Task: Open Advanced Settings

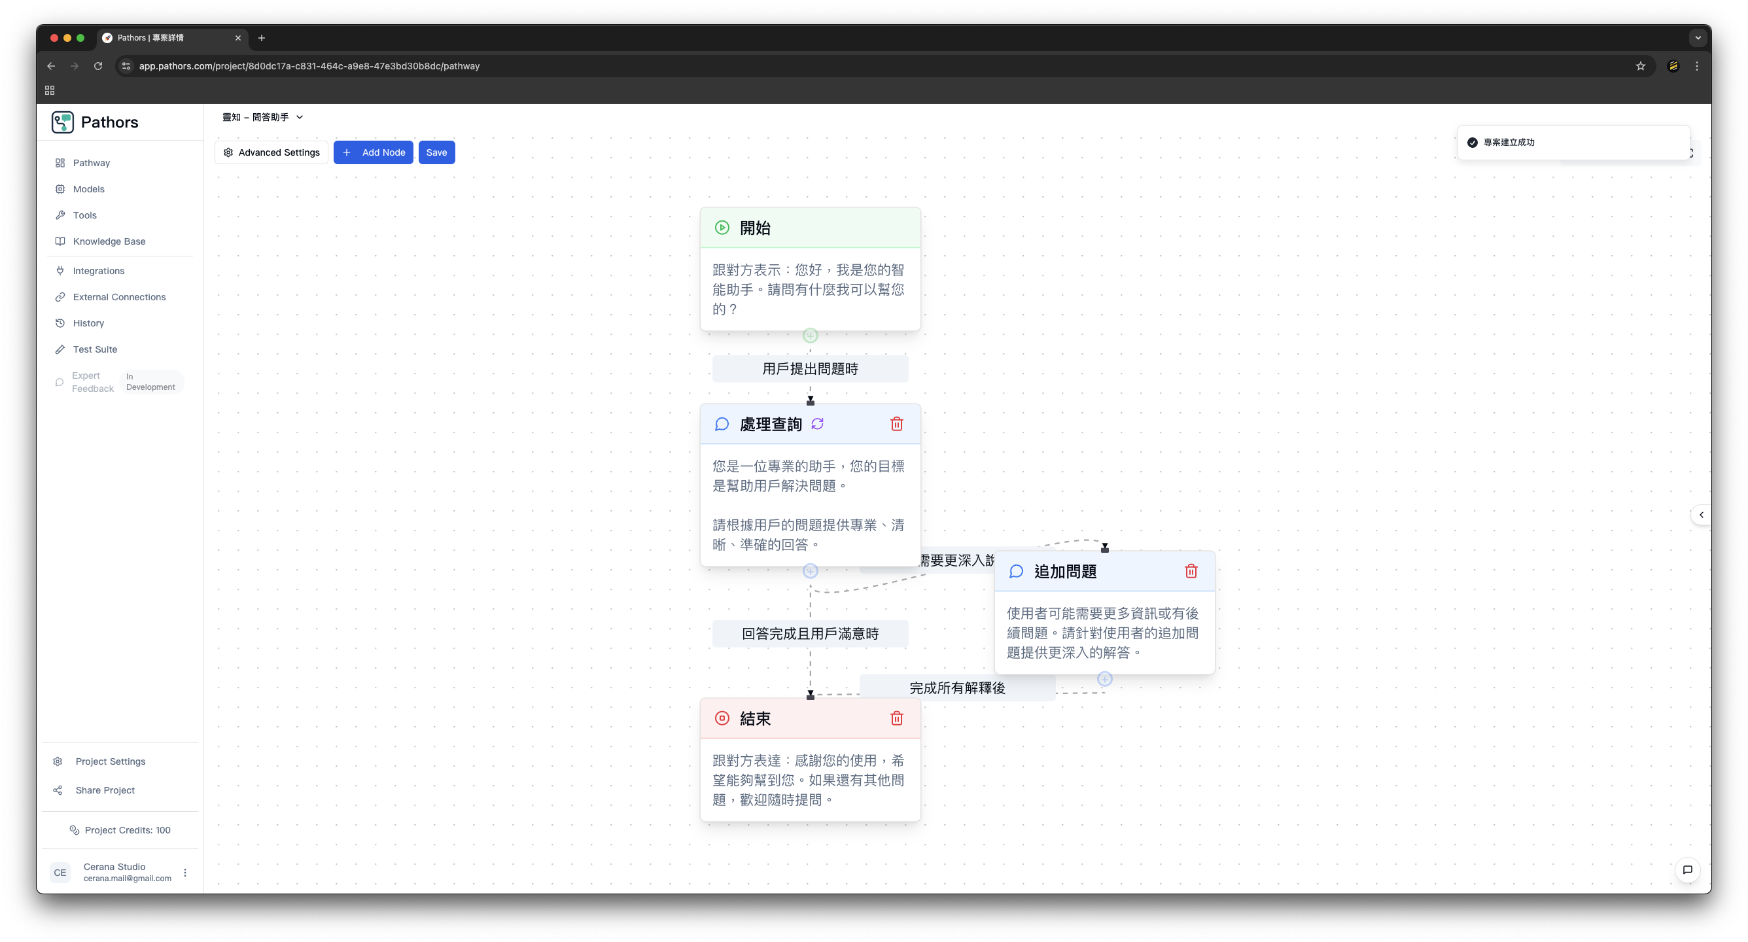Action: 271,152
